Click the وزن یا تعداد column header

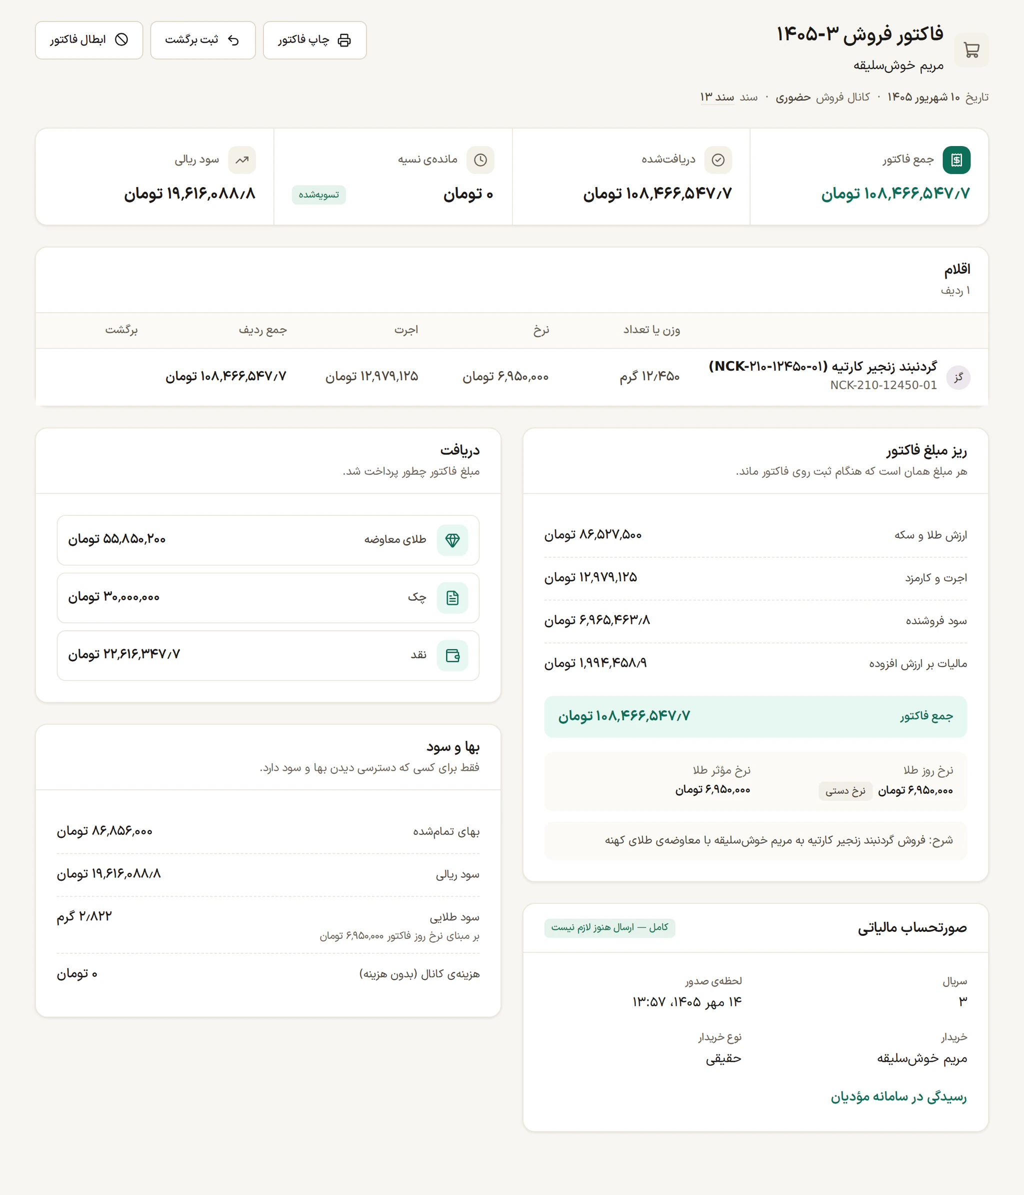pos(651,330)
